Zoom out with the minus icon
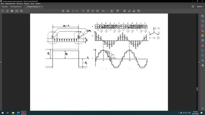The width and height of the screenshot is (205, 115). click(x=93, y=11)
